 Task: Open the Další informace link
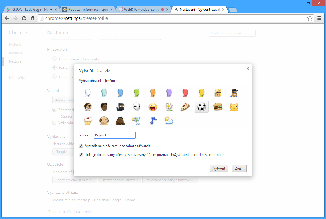[212, 154]
